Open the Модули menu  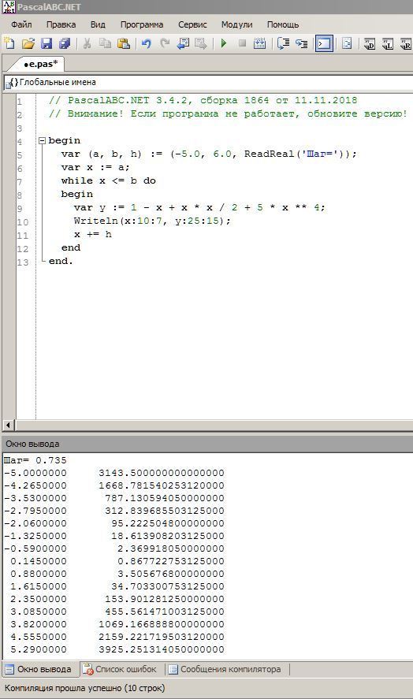coord(236,24)
